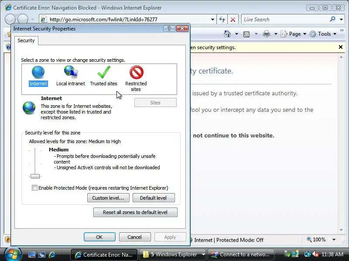
Task: Click the zoom magnifier icon in status bar
Action: click(309, 240)
